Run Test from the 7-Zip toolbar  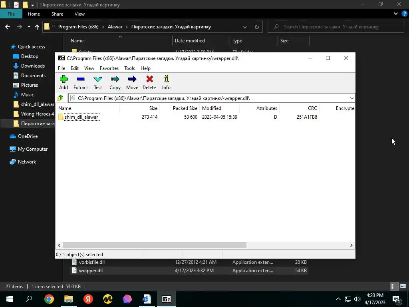98,82
